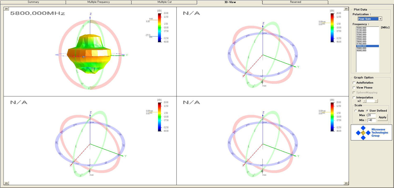The image size is (394, 188).
Task: Select 5400,000 in the frequency list
Action: click(x=367, y=37)
